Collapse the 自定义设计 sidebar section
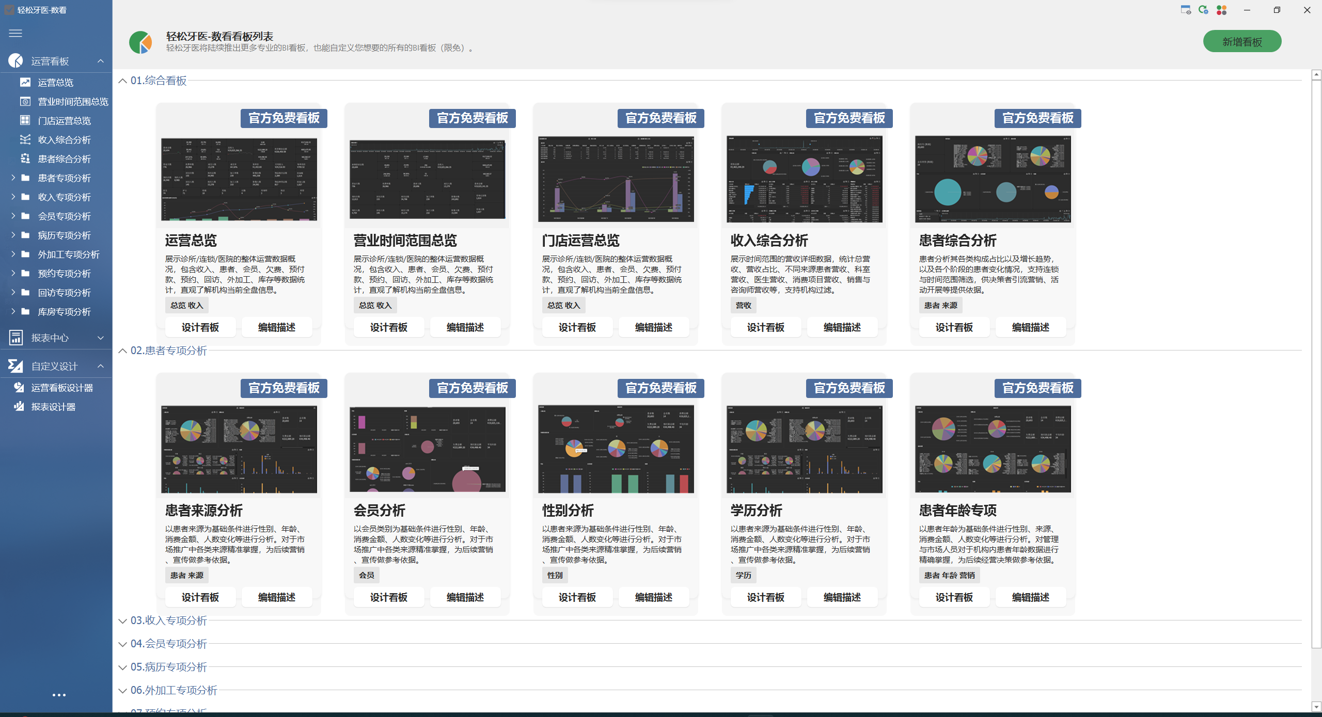The width and height of the screenshot is (1322, 717). tap(101, 366)
